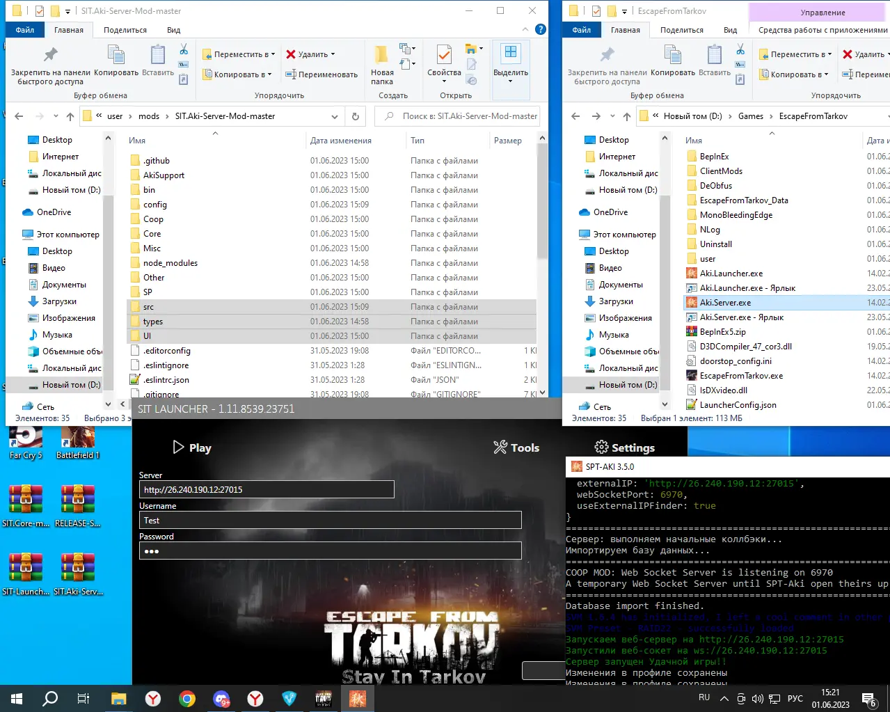Click Удалить in SIT.Aki-Server-Mod-master ribbon

coord(310,54)
